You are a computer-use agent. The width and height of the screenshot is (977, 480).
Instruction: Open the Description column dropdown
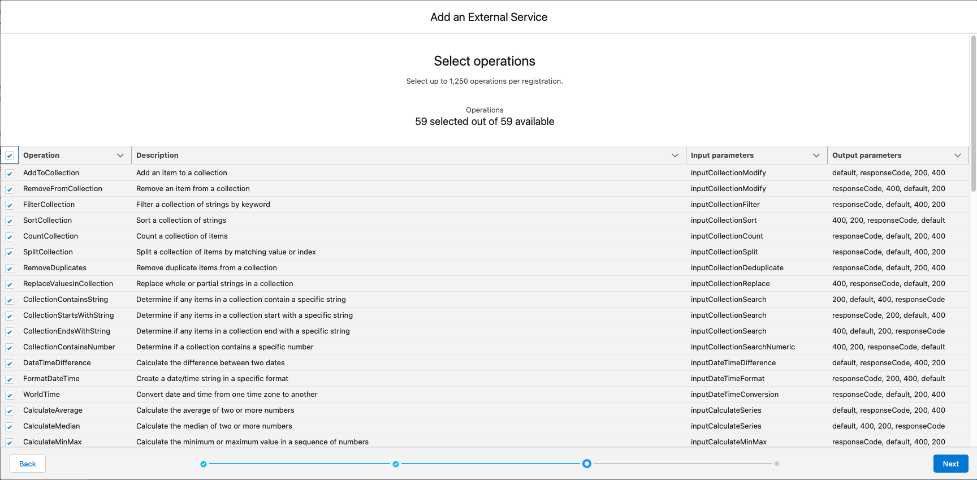click(675, 155)
